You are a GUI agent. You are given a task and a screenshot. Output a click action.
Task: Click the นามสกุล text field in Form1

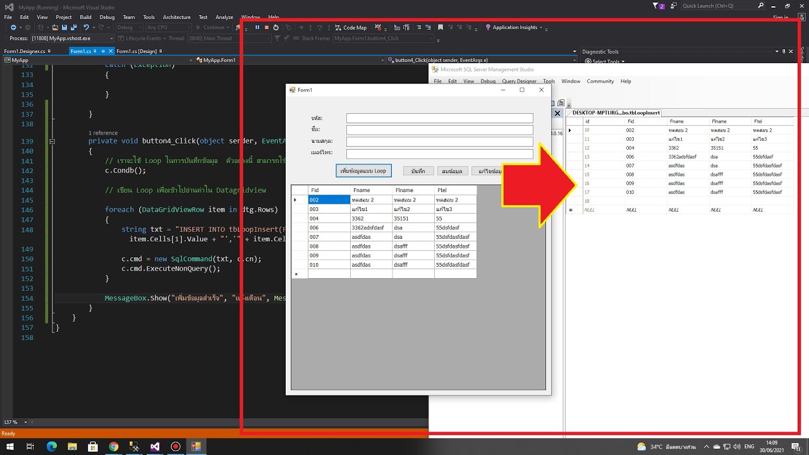[440, 142]
